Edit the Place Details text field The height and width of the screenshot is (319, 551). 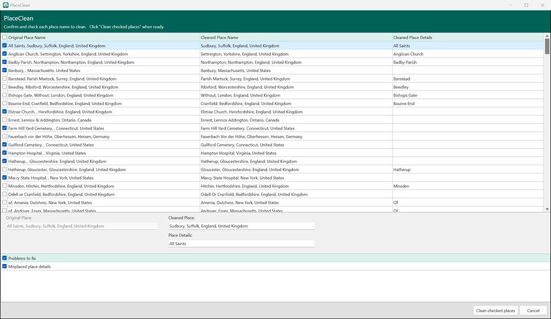[x=241, y=244]
